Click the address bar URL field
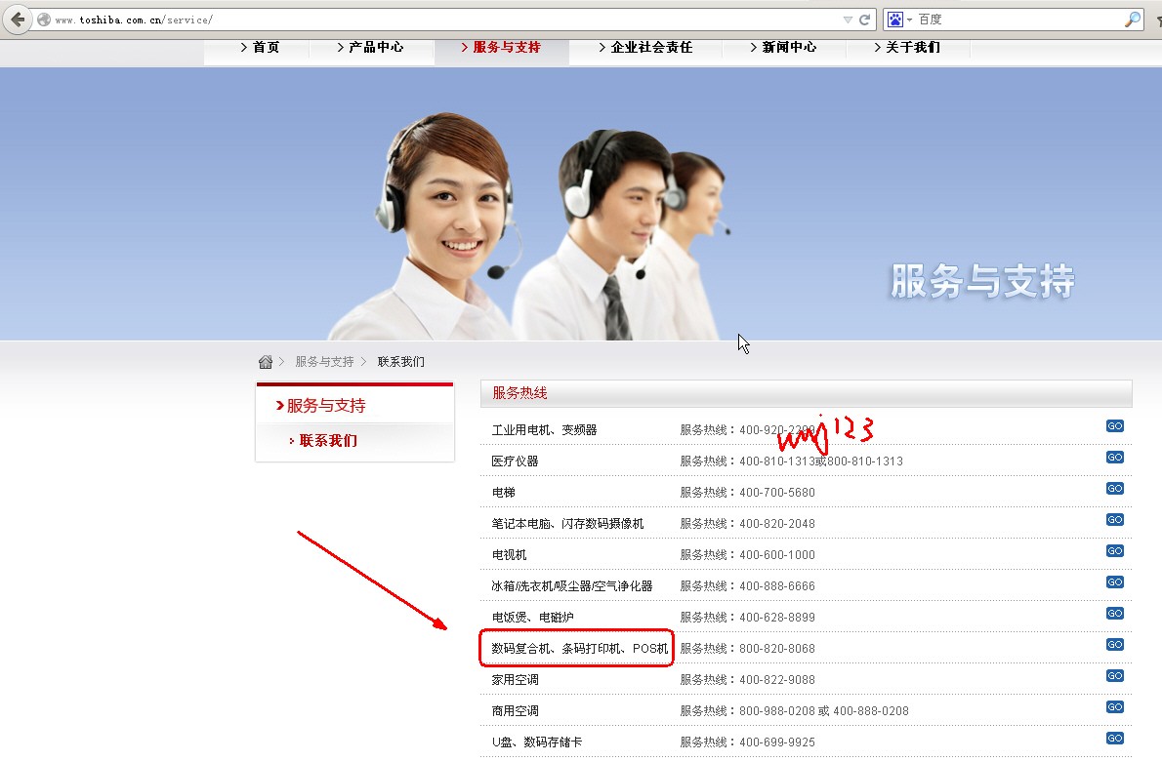 439,20
